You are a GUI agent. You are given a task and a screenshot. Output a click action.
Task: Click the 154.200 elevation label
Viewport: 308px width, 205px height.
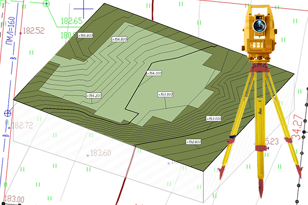pos(94,95)
